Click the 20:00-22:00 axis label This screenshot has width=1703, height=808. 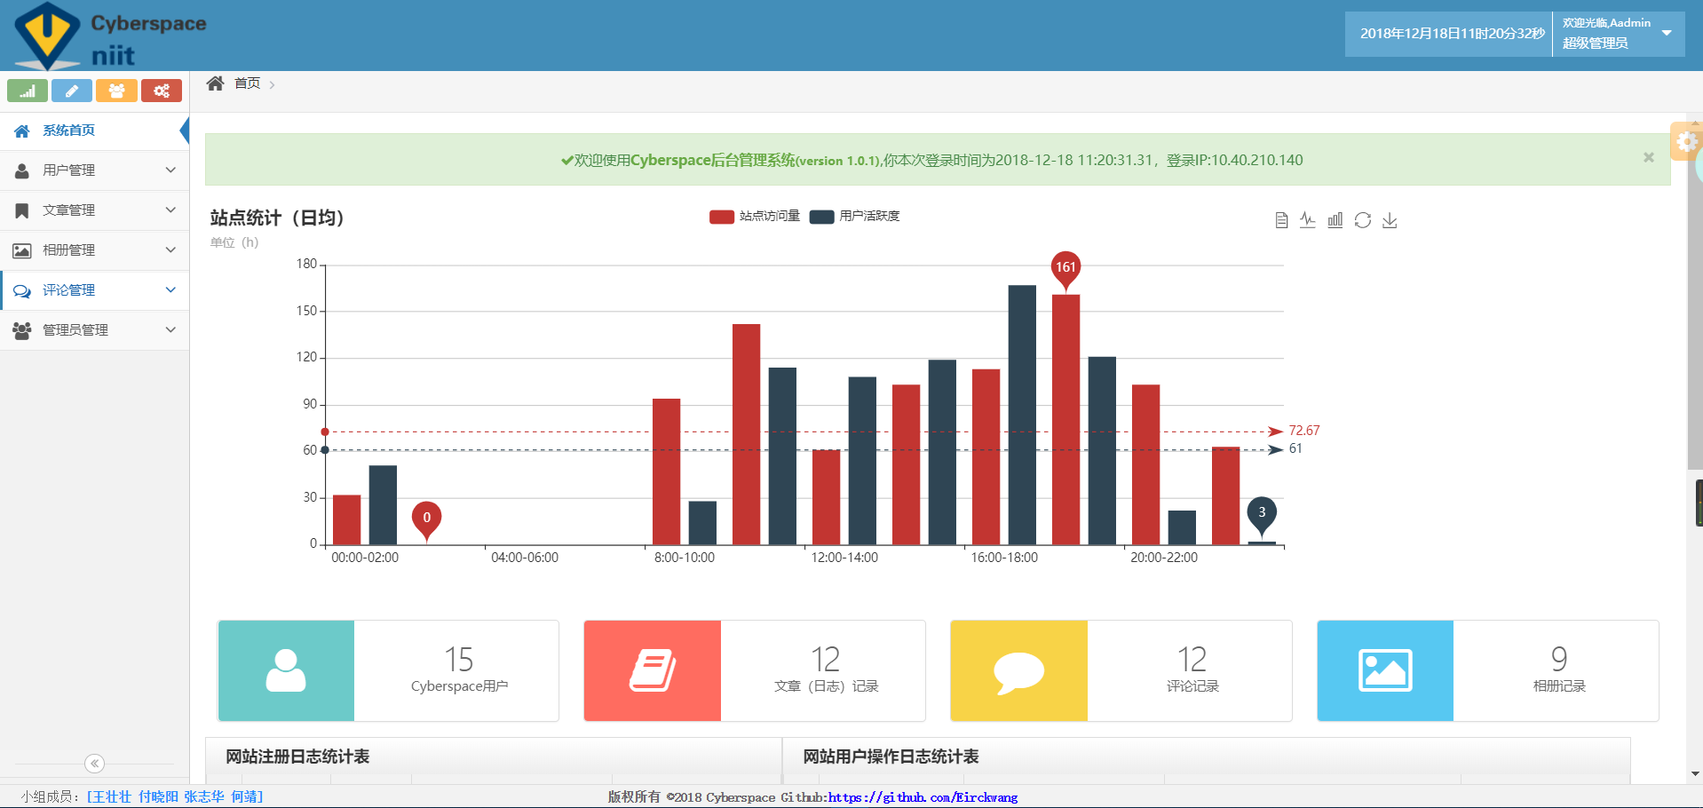(1164, 558)
